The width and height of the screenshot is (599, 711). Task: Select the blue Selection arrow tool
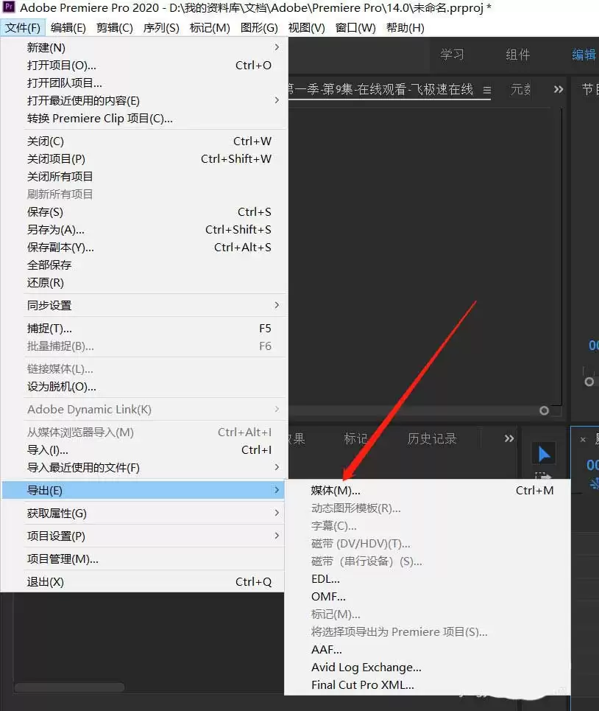pos(543,453)
